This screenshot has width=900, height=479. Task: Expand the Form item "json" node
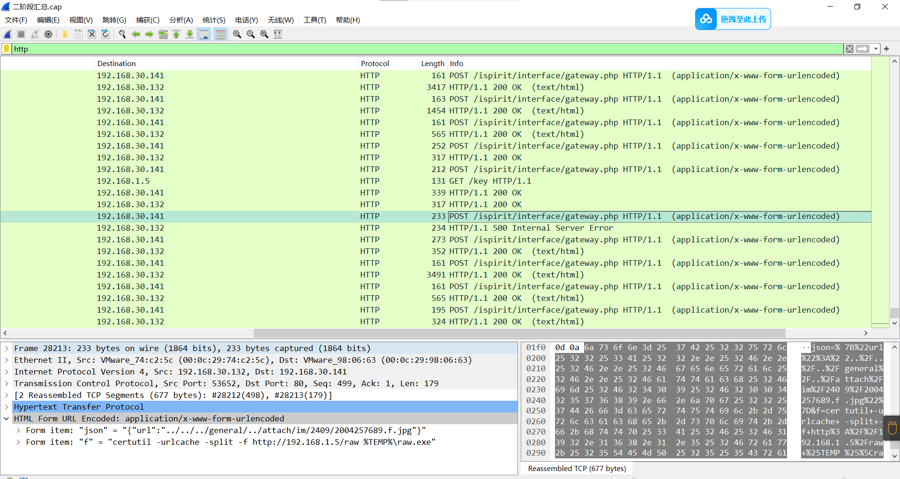tap(18, 430)
